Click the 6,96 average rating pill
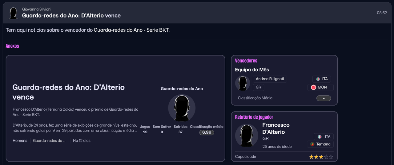The height and width of the screenshot is (165, 394). 207,132
